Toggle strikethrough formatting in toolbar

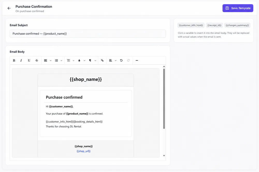[x=37, y=61]
